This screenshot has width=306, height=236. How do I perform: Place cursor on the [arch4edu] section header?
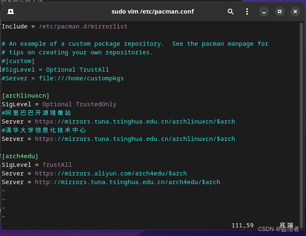pyautogui.click(x=20, y=156)
